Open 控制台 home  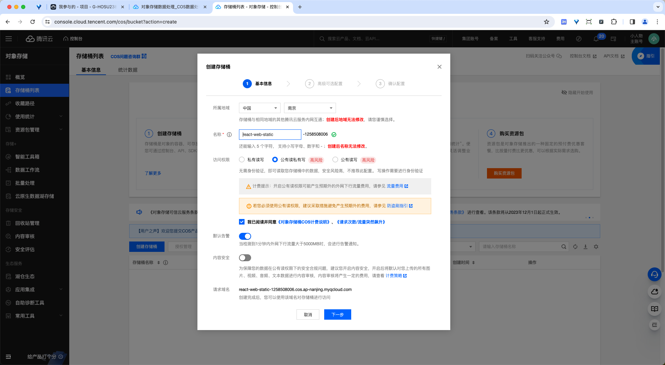tap(73, 39)
